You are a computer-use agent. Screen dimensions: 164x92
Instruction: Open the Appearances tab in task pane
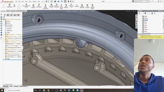pos(137,24)
